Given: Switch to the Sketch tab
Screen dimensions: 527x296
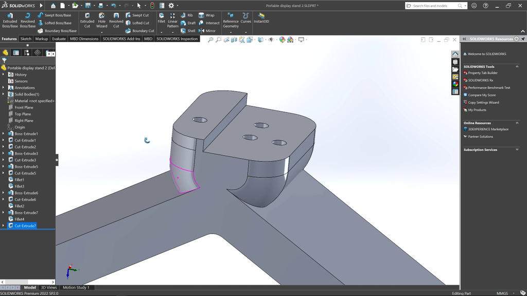Looking at the screenshot, I should pyautogui.click(x=26, y=39).
